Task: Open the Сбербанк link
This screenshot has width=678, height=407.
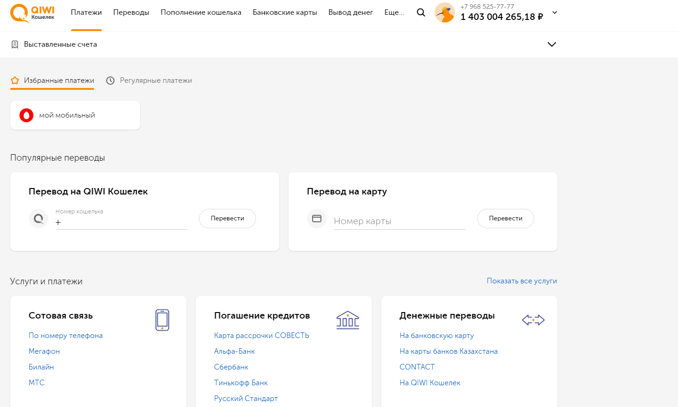Action: 231,367
